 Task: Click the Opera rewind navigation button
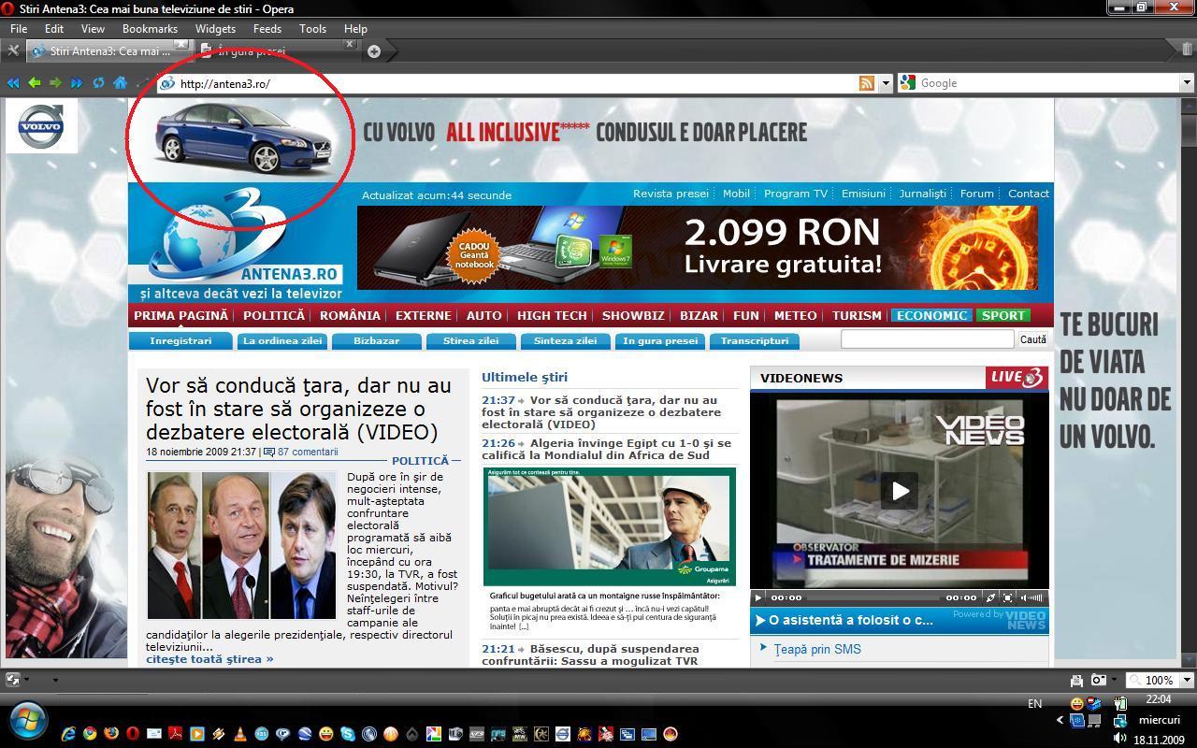click(x=13, y=83)
